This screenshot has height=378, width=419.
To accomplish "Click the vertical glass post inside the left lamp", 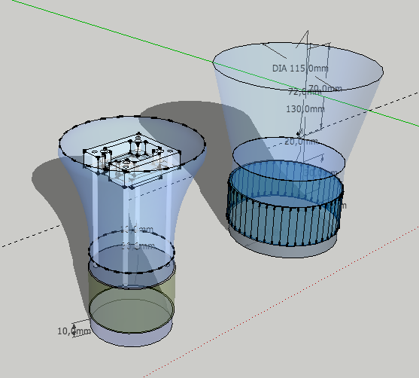I will tap(126, 236).
